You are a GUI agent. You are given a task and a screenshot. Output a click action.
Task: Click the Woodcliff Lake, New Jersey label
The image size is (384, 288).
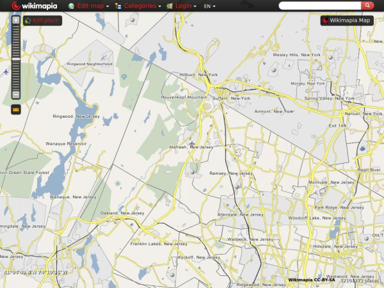(x=317, y=218)
